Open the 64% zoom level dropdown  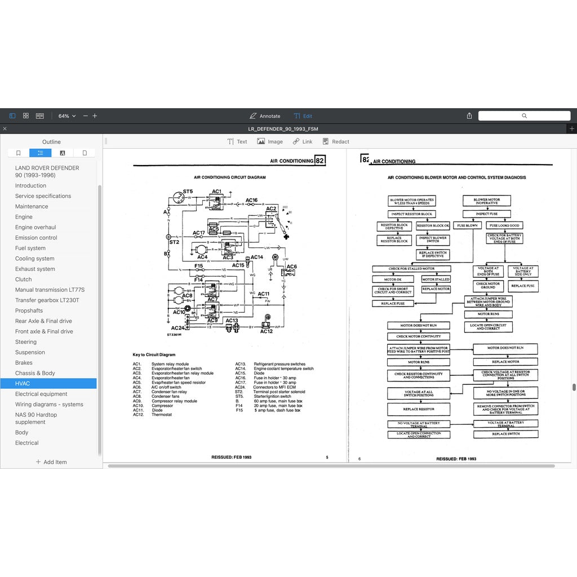pyautogui.click(x=66, y=116)
